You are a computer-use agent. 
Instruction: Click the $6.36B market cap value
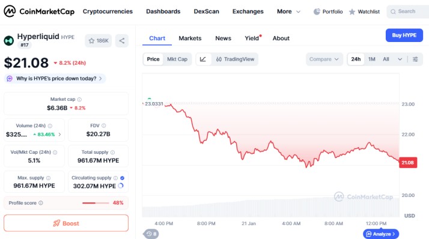(57, 108)
